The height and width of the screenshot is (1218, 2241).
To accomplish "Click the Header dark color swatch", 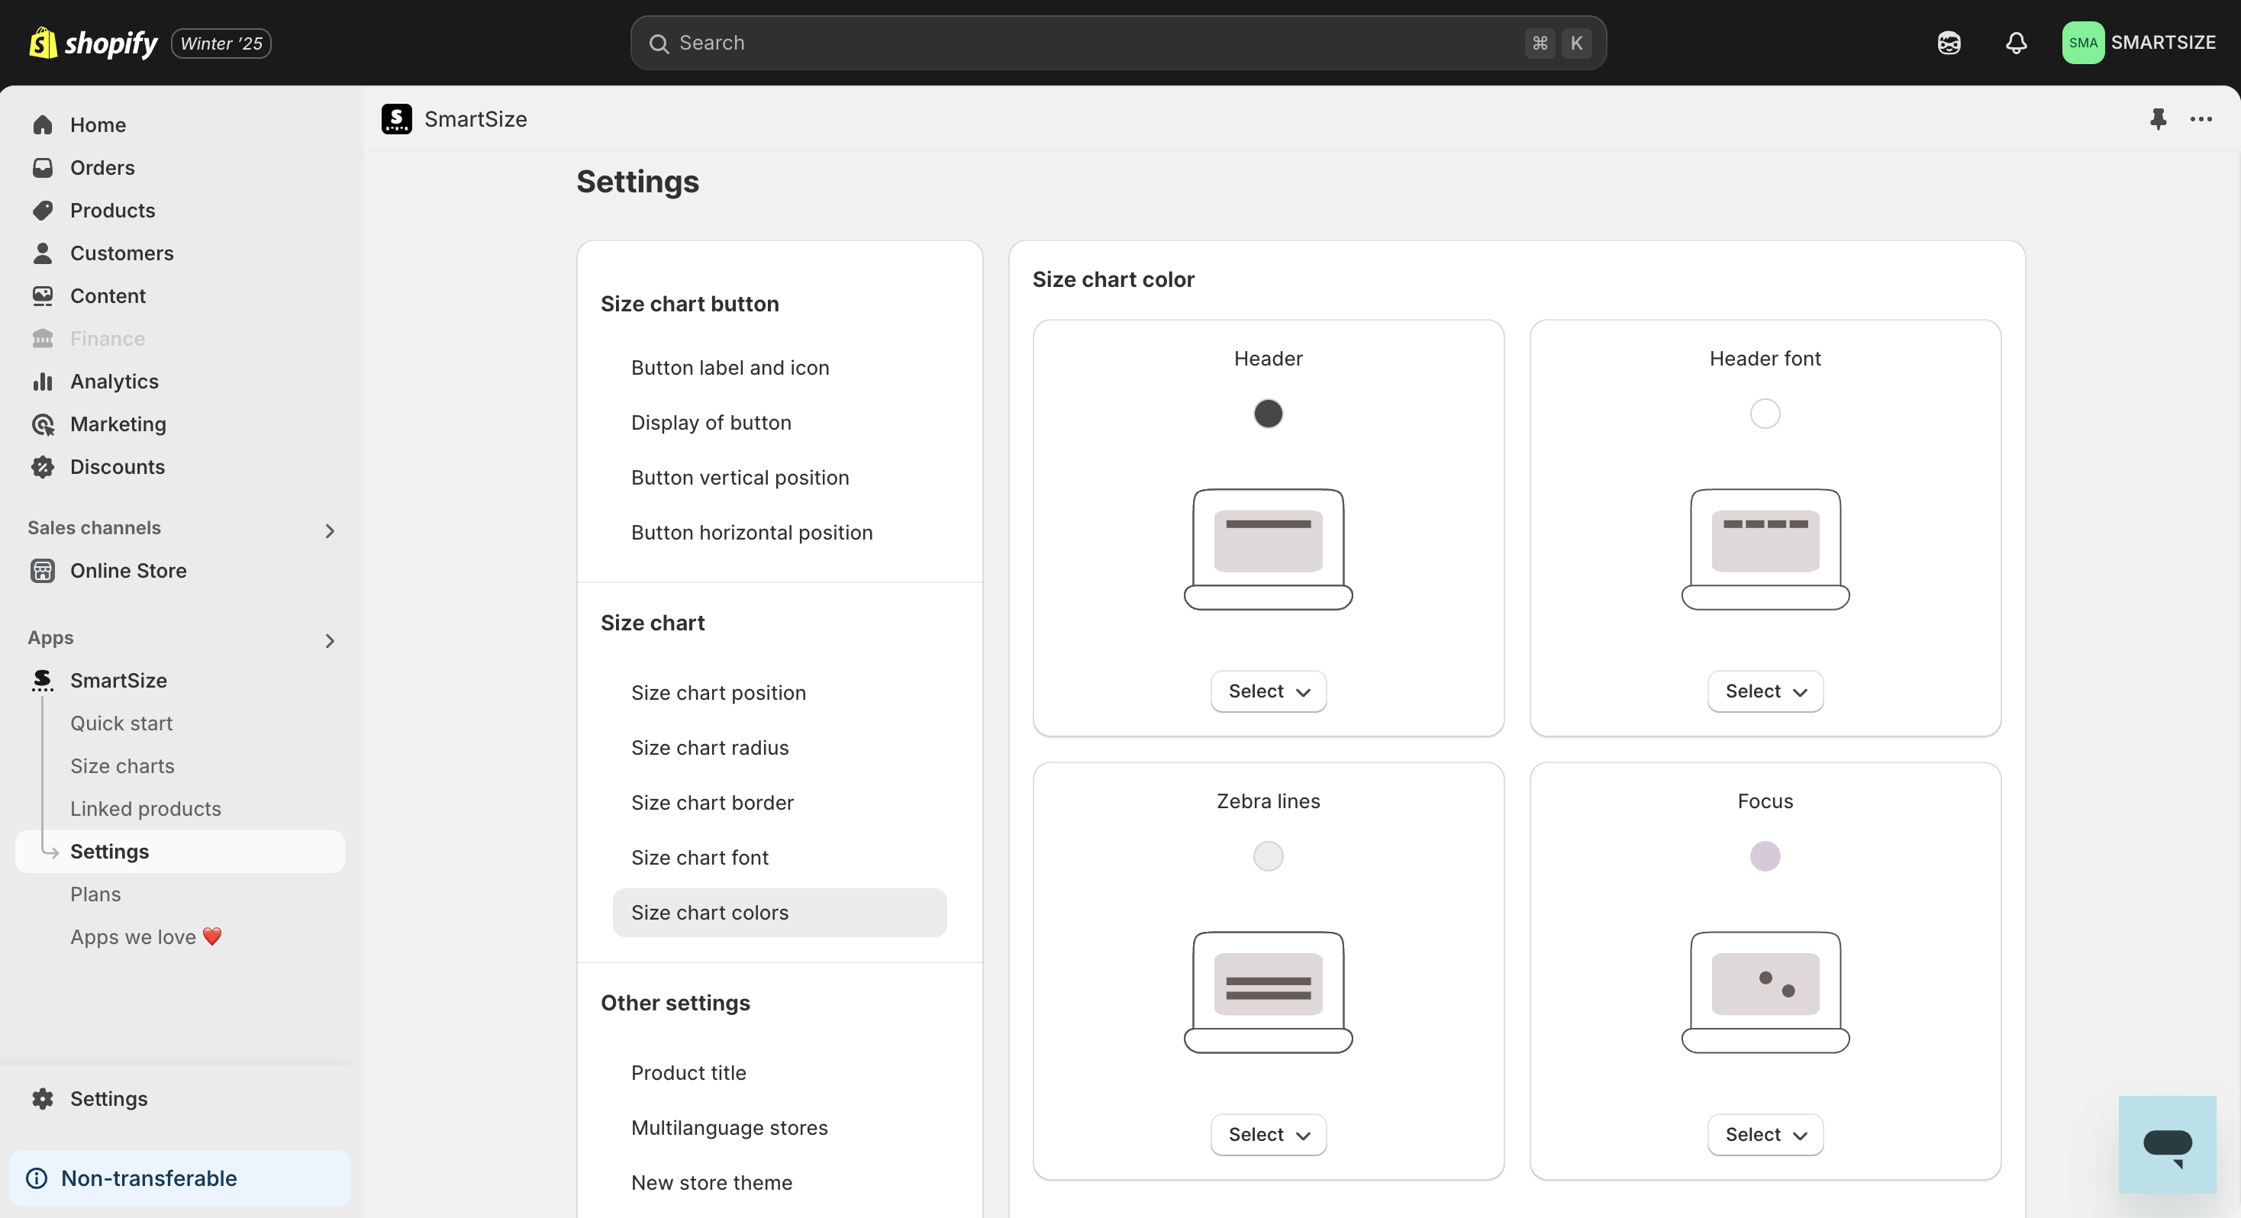I will click(x=1269, y=414).
